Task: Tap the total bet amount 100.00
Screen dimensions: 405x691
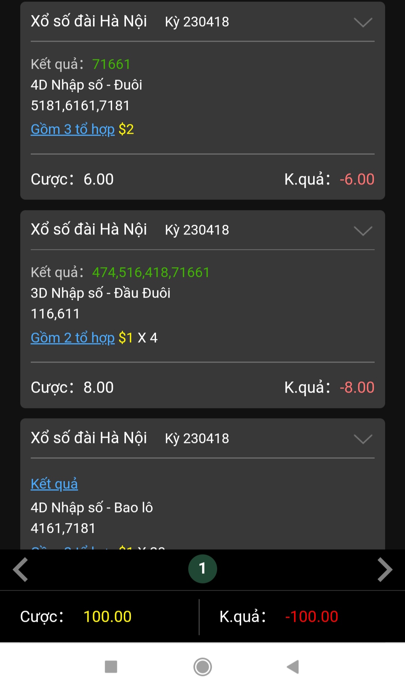Action: click(107, 617)
